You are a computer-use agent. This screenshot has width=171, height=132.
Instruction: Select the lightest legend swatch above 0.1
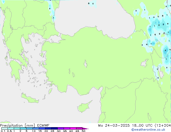[x=5, y=128]
